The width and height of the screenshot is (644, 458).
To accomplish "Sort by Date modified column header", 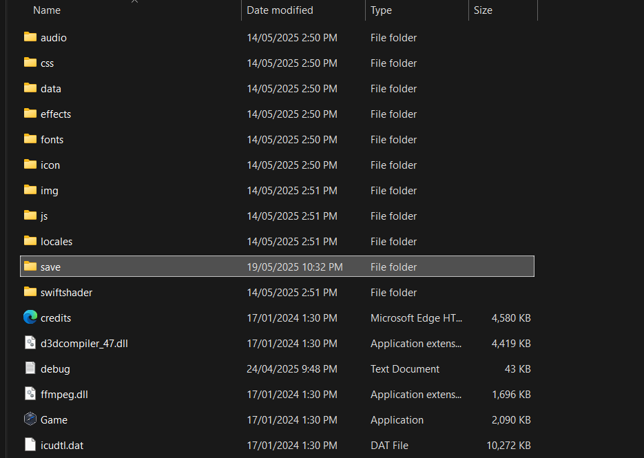I will (x=280, y=10).
